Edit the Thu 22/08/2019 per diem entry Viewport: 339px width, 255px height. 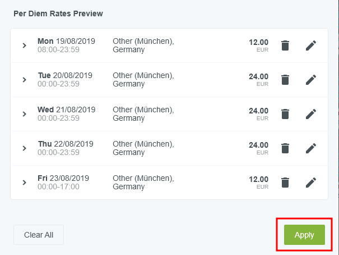coord(311,148)
